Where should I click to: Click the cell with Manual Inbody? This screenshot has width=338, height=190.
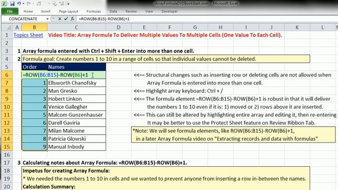click(x=77, y=147)
